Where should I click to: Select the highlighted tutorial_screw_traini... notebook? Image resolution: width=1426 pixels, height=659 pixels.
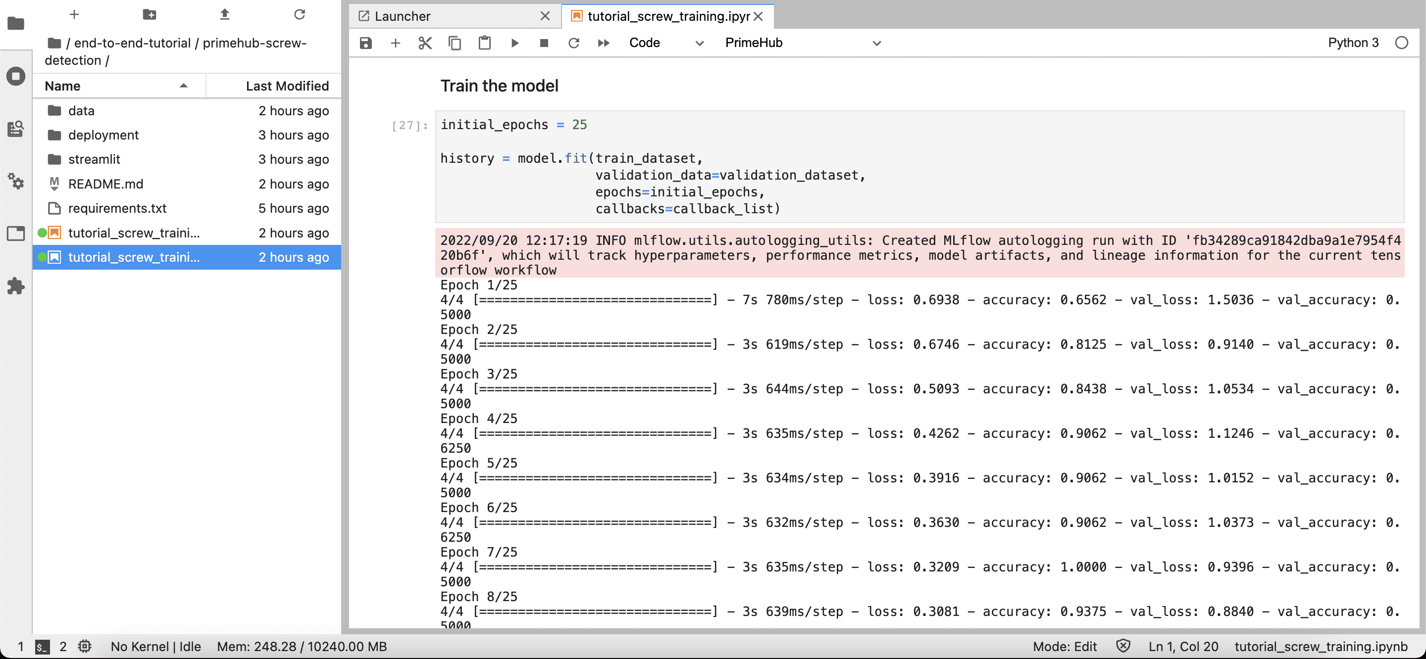(187, 257)
